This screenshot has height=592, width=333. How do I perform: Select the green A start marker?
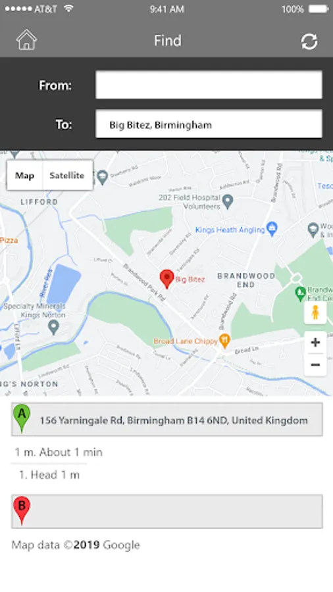point(22,418)
